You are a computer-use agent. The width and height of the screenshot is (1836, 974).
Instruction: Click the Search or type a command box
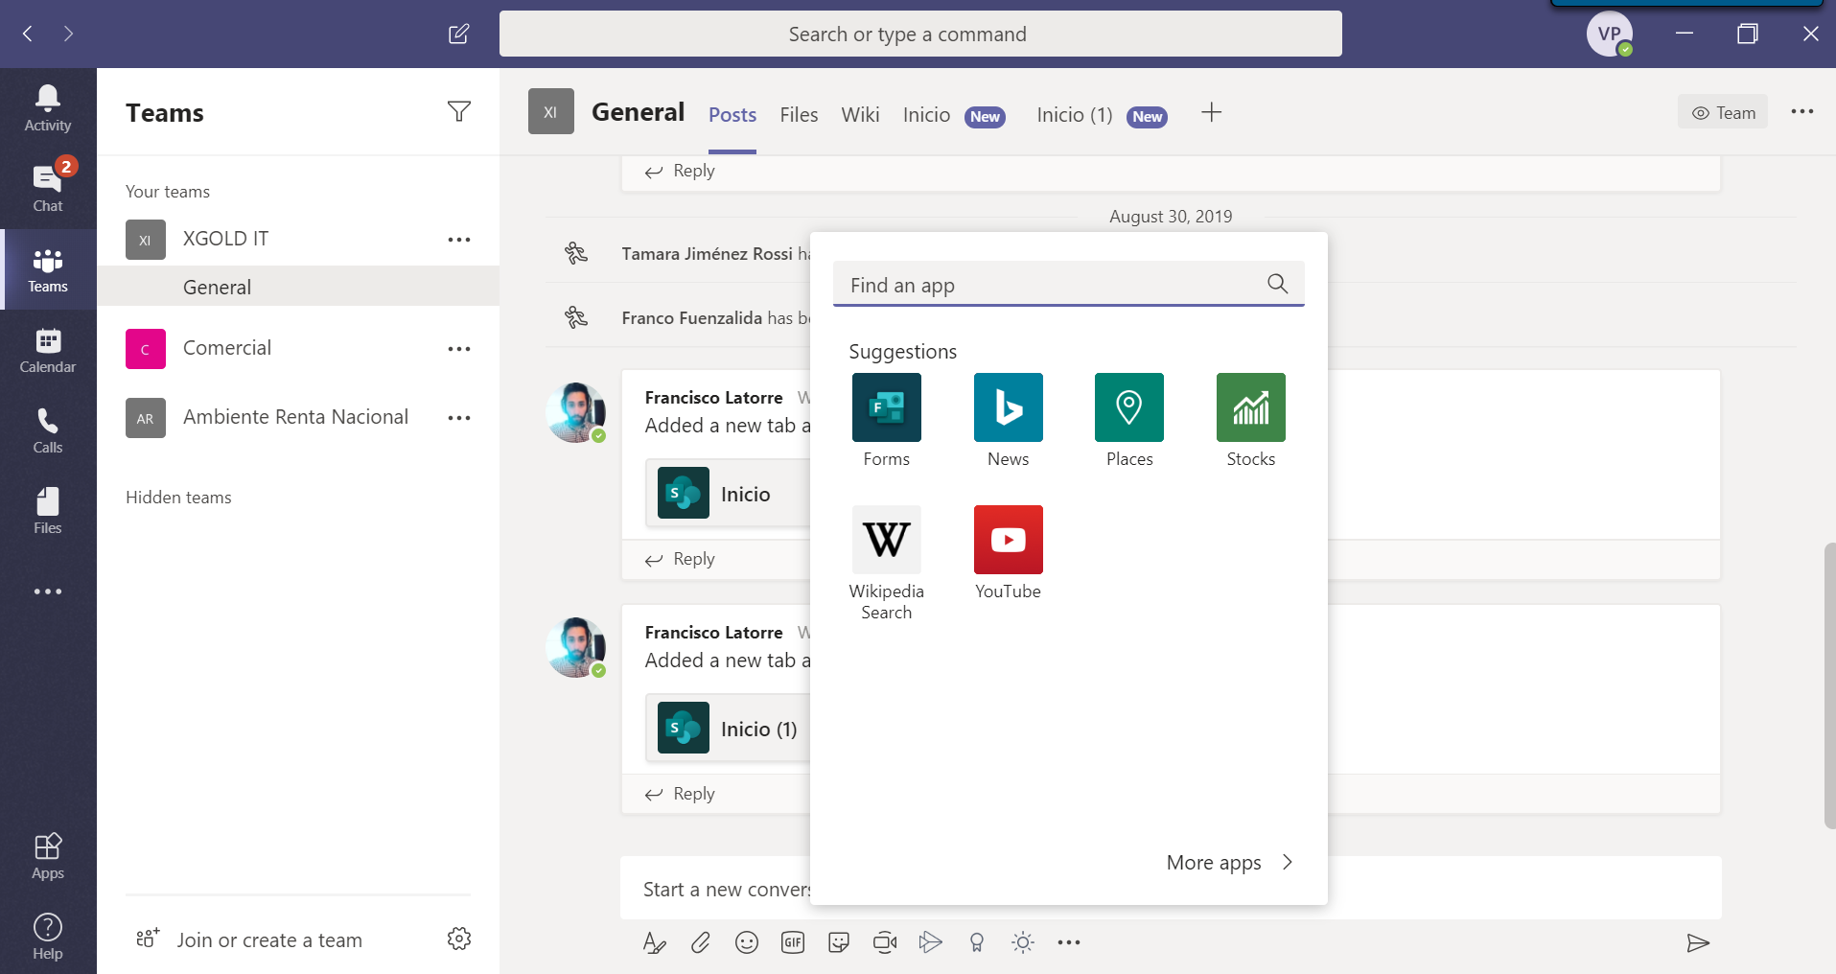(920, 34)
